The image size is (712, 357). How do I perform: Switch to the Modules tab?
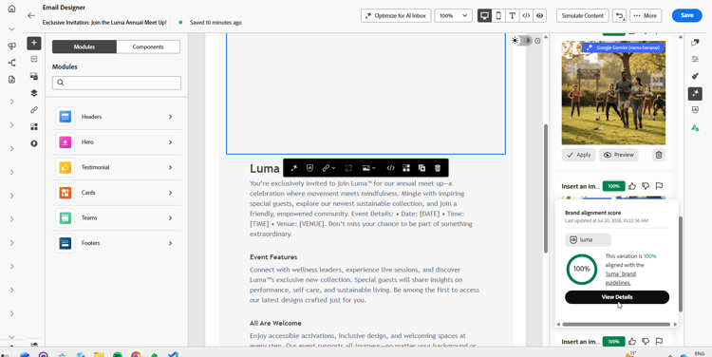point(84,47)
